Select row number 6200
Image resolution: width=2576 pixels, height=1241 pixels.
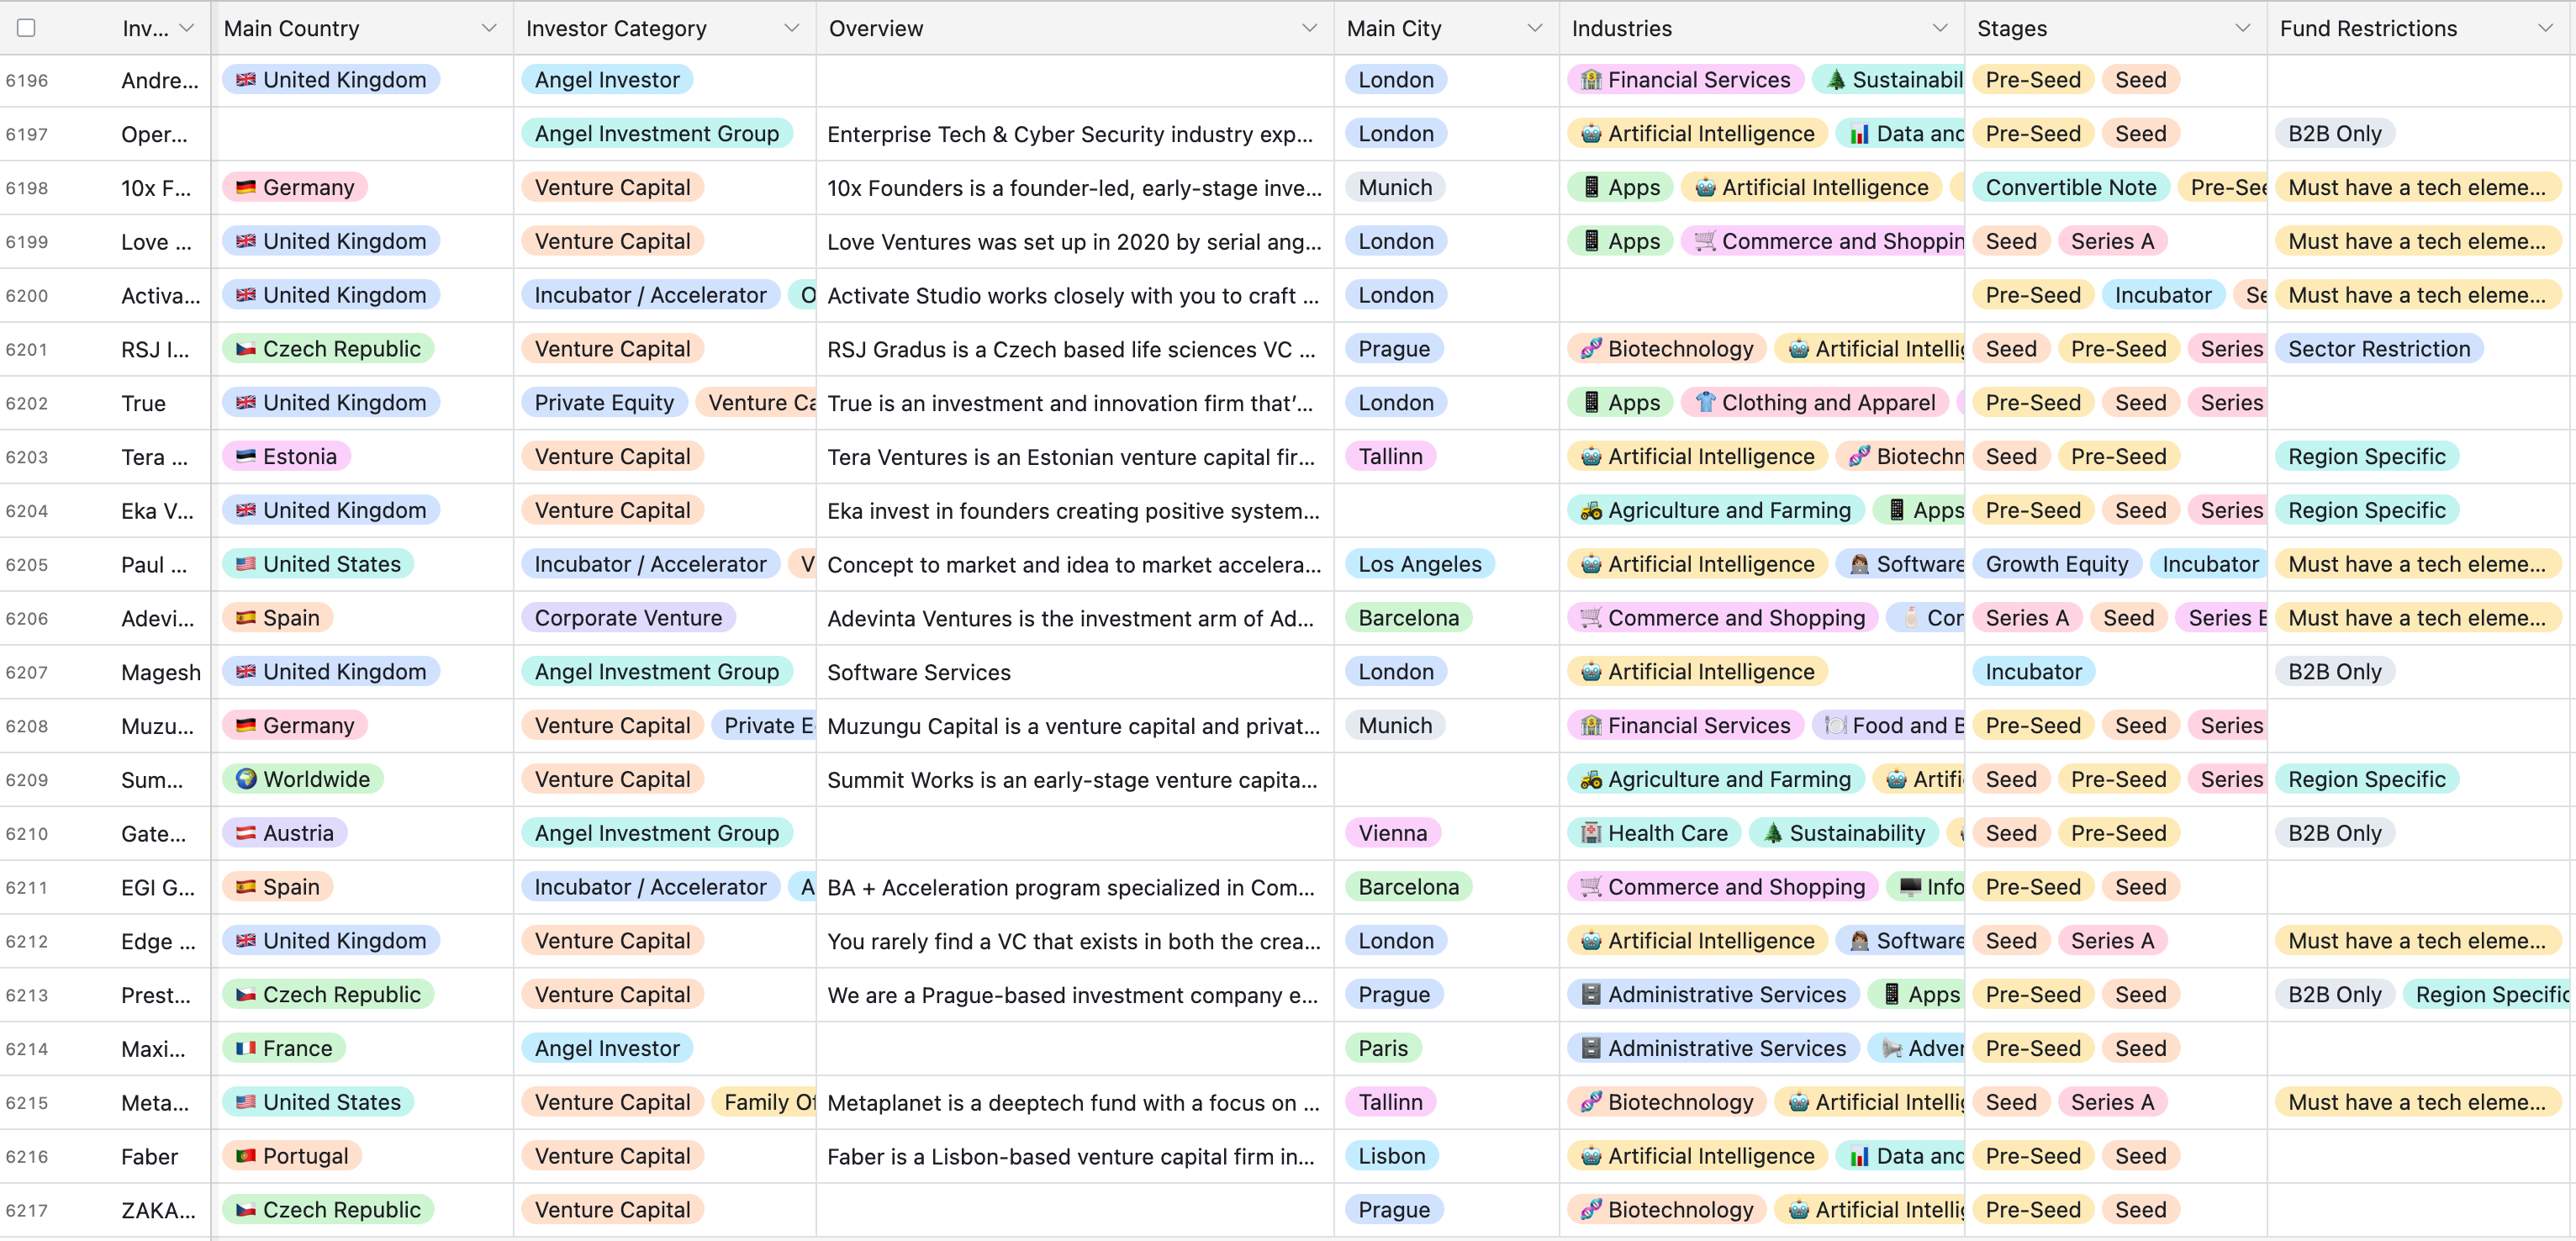point(27,295)
